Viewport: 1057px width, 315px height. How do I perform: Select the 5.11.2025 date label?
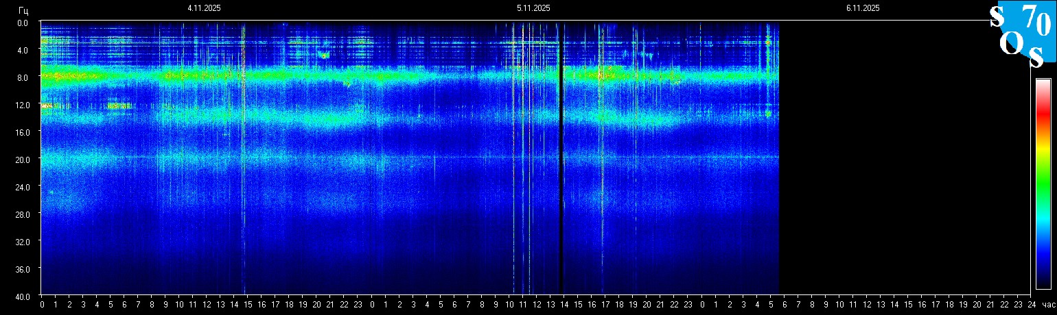pyautogui.click(x=533, y=8)
